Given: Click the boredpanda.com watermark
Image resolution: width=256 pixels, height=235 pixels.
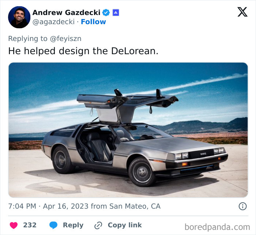Looking at the screenshot, I should pyautogui.click(x=217, y=227).
